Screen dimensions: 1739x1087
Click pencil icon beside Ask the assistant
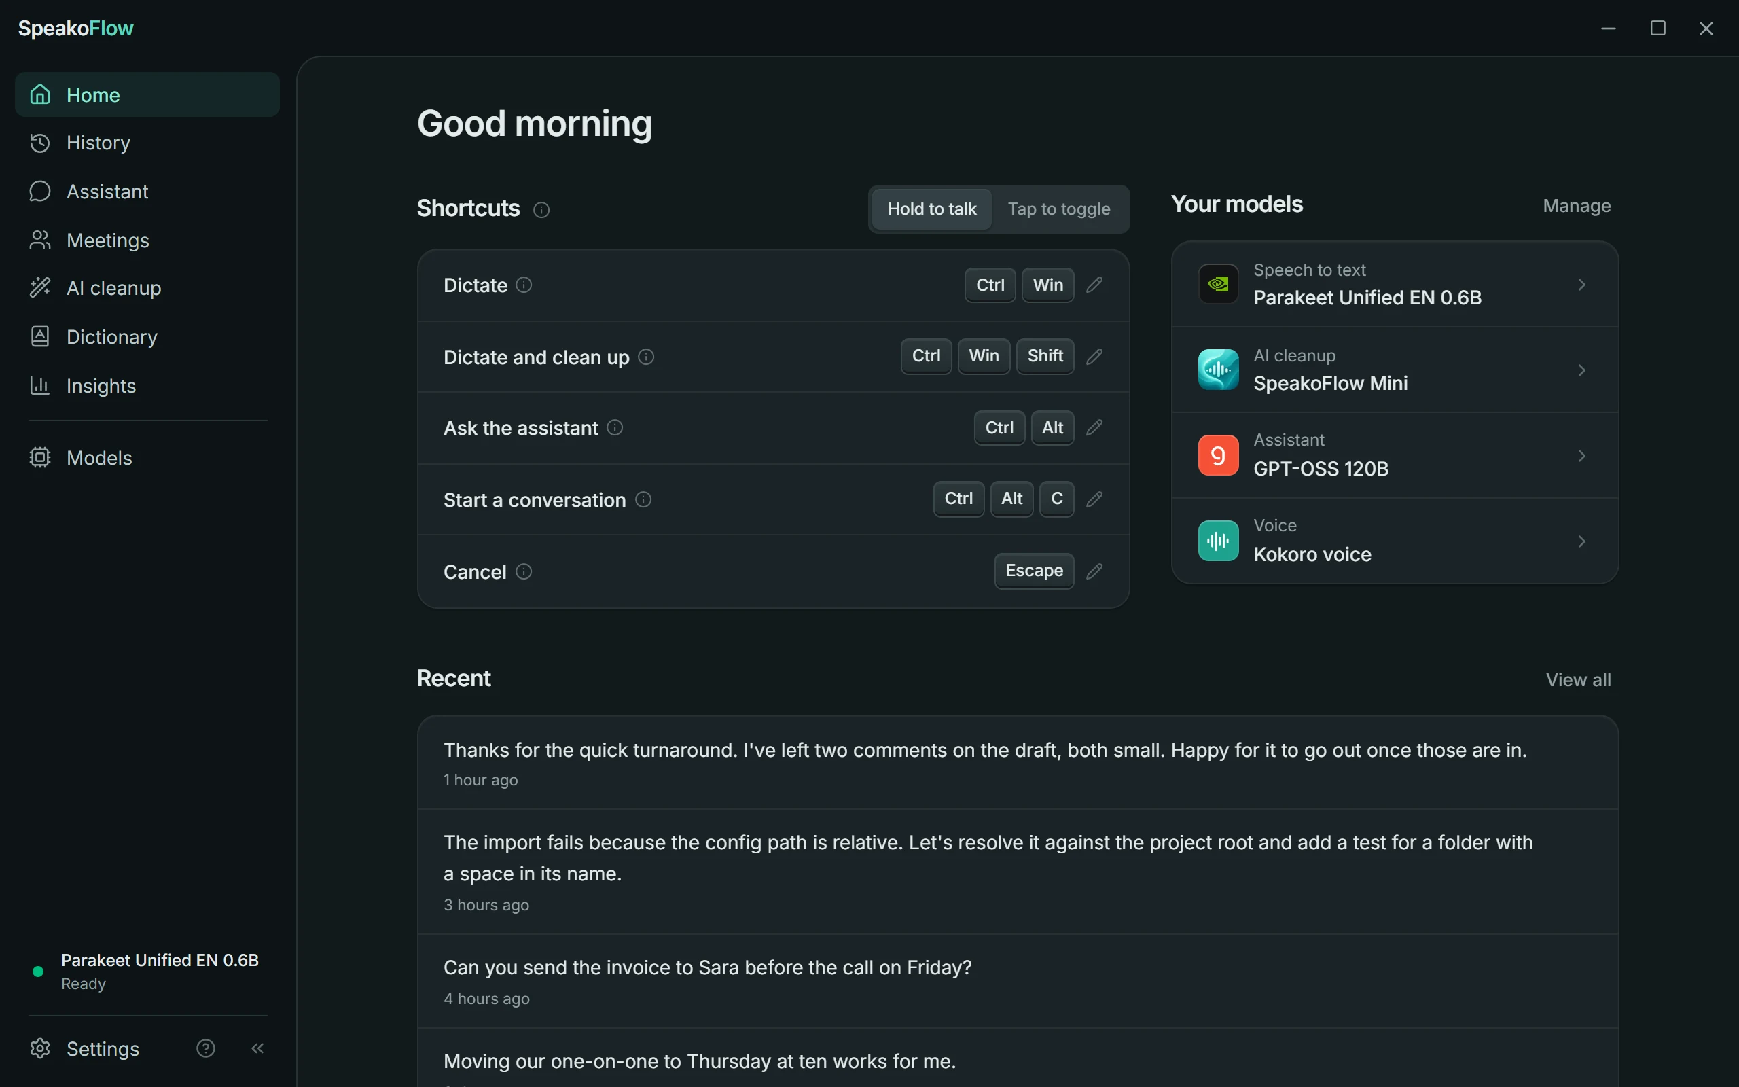(1094, 428)
